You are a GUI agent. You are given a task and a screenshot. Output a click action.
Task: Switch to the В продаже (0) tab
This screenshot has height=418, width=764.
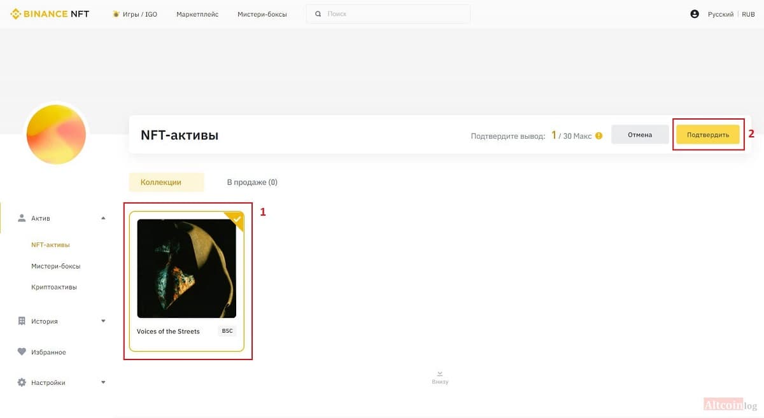[x=252, y=182]
